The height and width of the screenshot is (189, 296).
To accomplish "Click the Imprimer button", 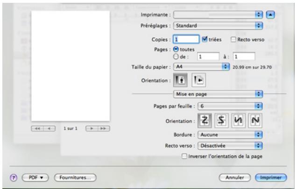I will pyautogui.click(x=271, y=178).
